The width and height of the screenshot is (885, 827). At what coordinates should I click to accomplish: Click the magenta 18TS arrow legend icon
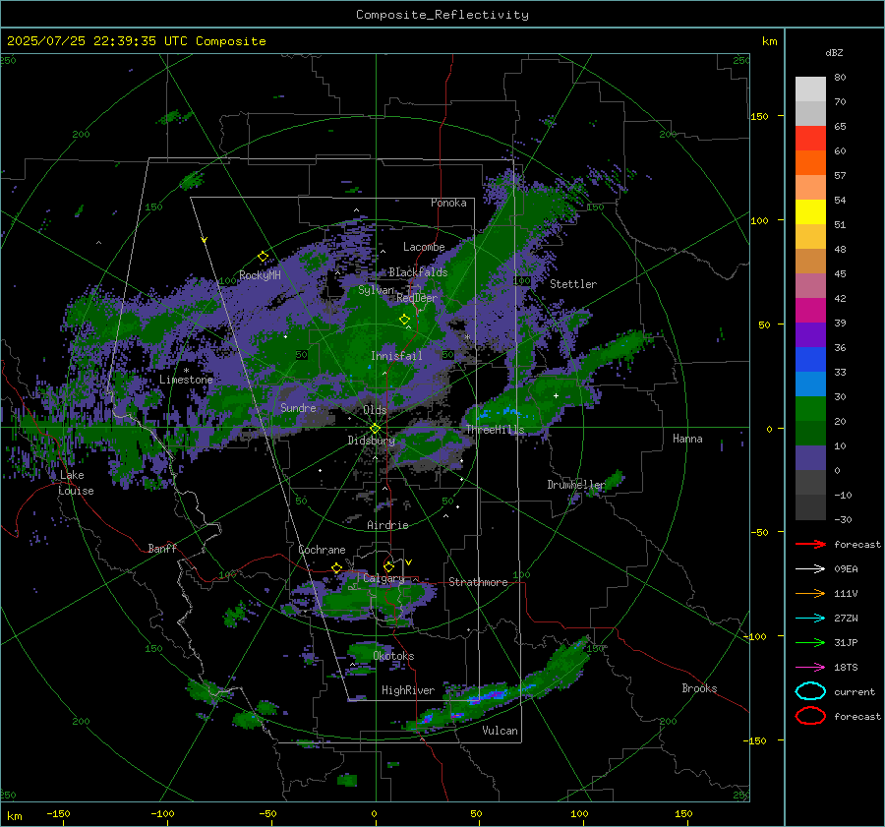click(810, 668)
